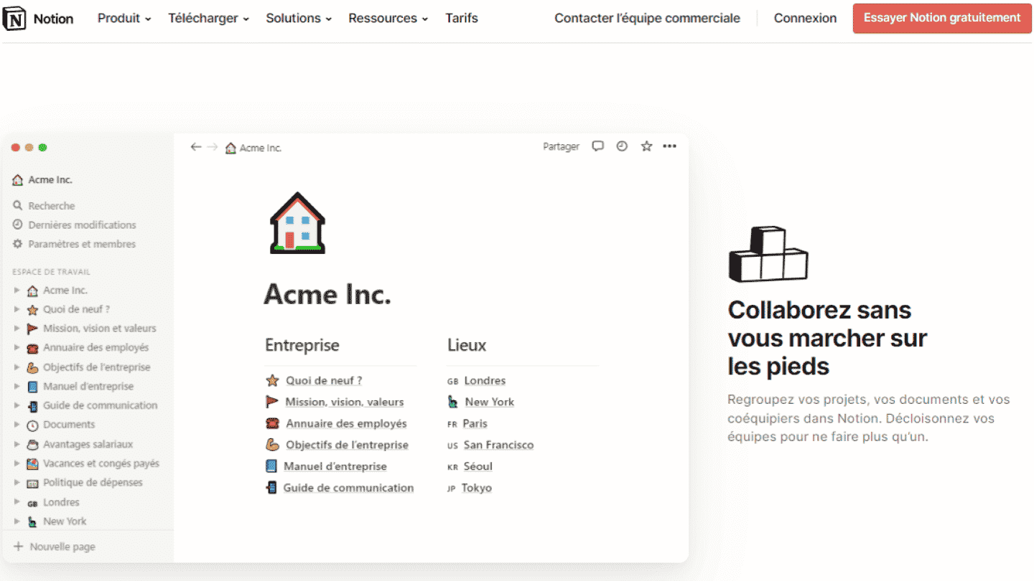This screenshot has height=581, width=1034.
Task: Go back with the left arrow
Action: coord(196,147)
